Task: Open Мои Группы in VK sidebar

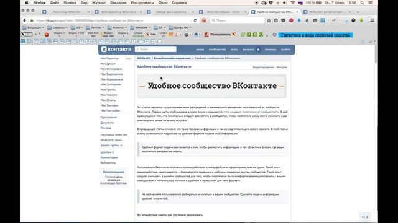Action: [x=108, y=90]
